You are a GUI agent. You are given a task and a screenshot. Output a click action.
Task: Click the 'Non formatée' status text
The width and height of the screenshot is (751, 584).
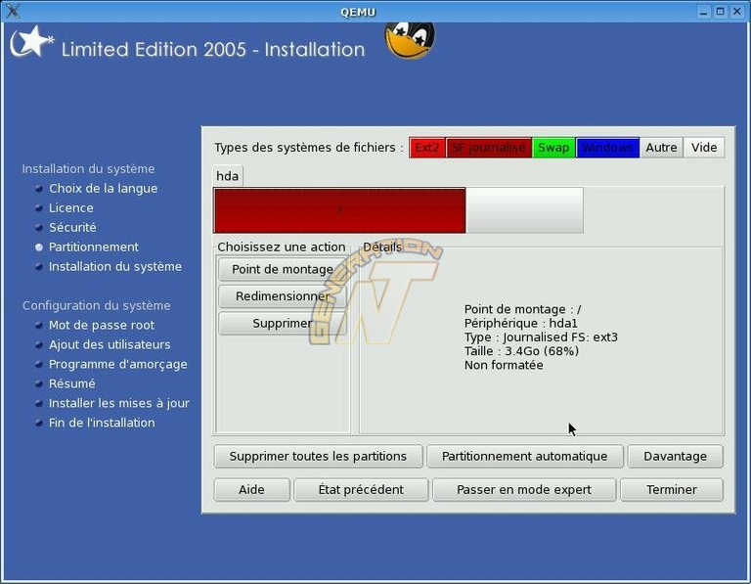click(x=504, y=365)
